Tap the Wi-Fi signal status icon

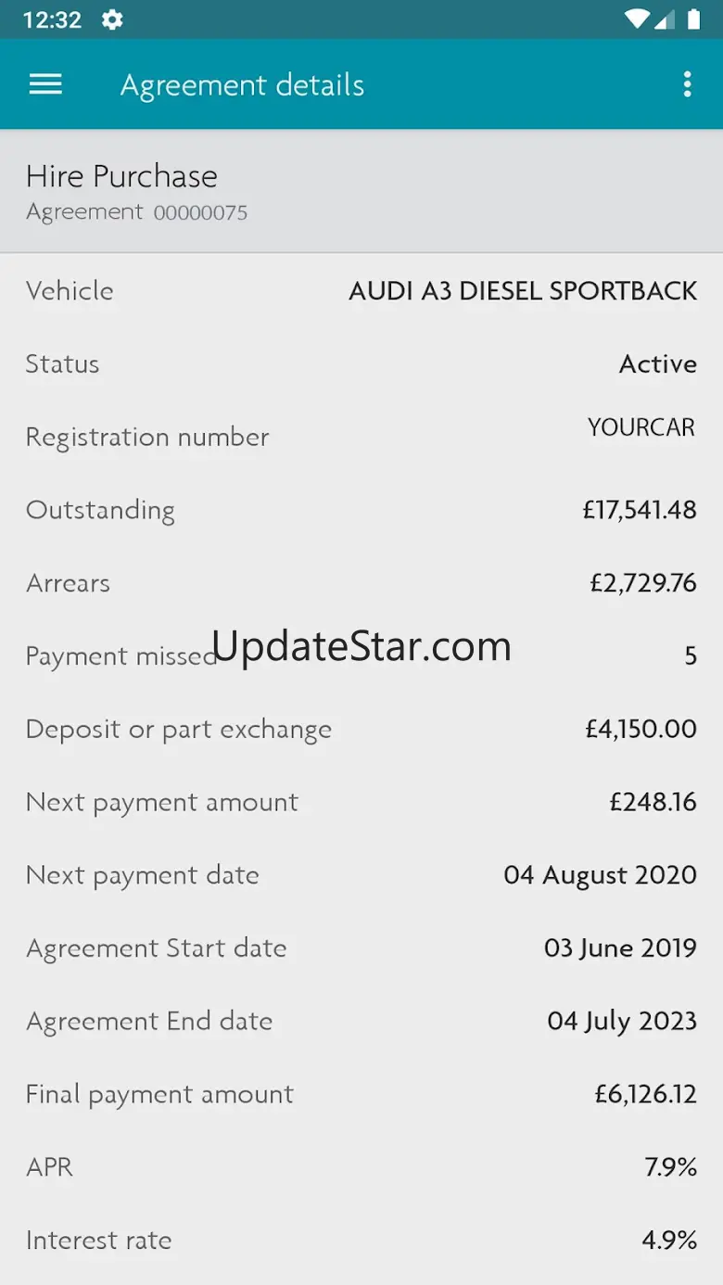point(637,19)
